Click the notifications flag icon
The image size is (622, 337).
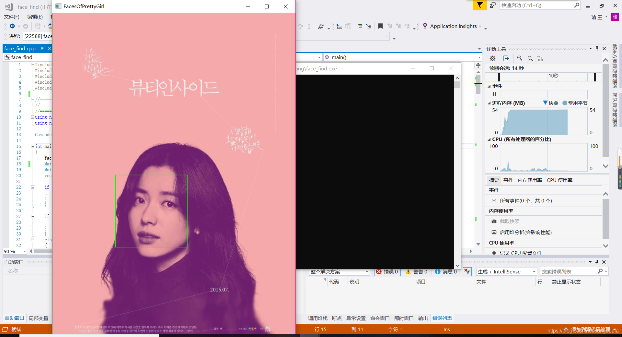[x=480, y=5]
